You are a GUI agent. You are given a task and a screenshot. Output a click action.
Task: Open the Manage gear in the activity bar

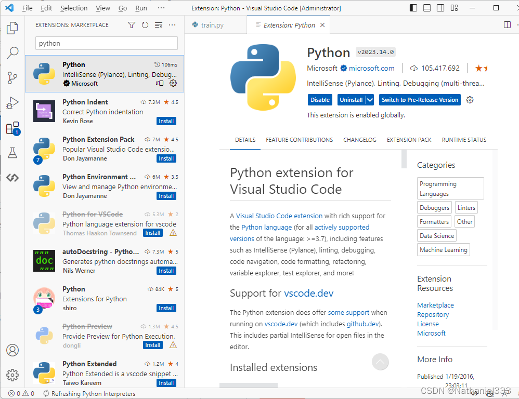pos(12,375)
